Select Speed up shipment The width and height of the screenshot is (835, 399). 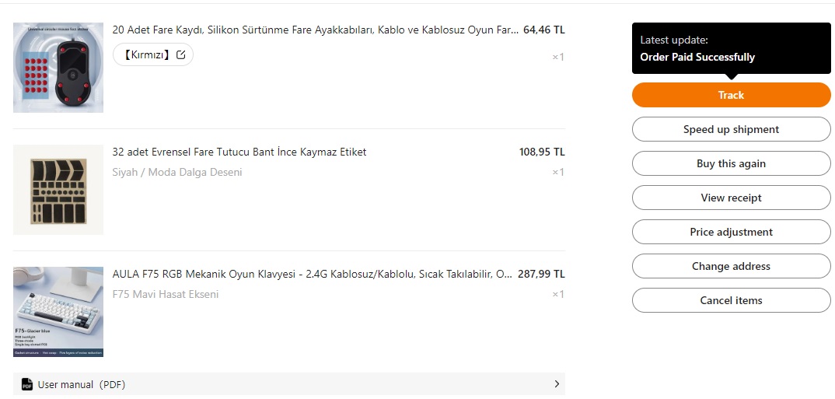click(731, 129)
